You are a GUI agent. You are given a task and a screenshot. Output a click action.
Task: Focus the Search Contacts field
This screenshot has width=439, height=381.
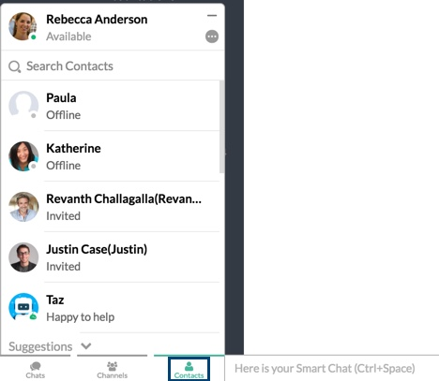point(113,66)
